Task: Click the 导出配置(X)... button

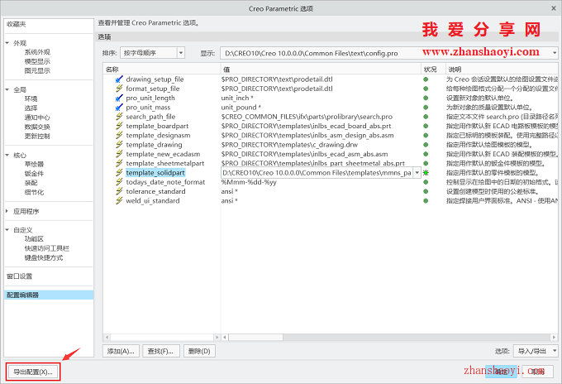Action: (x=33, y=372)
